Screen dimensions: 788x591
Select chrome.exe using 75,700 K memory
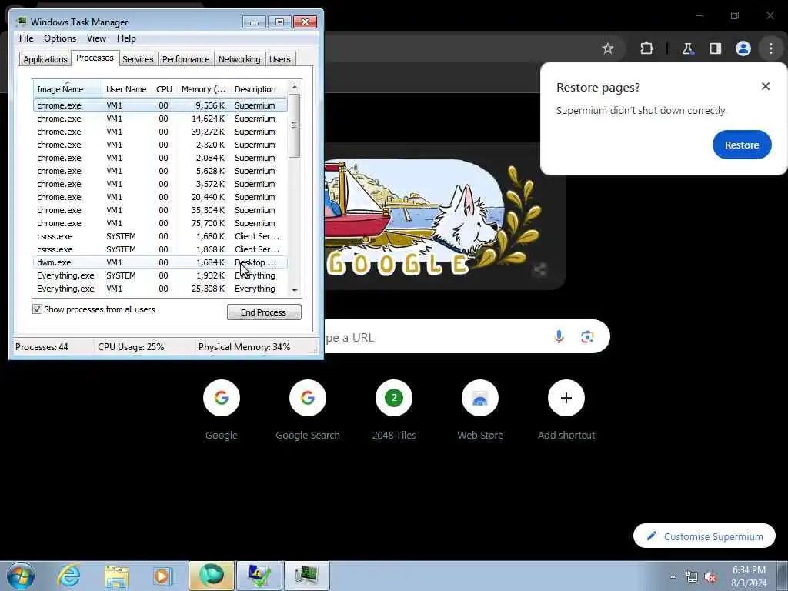coord(160,223)
